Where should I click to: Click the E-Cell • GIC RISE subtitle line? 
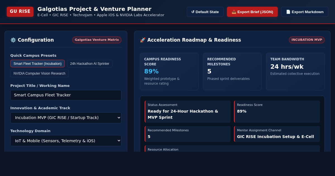point(101,15)
